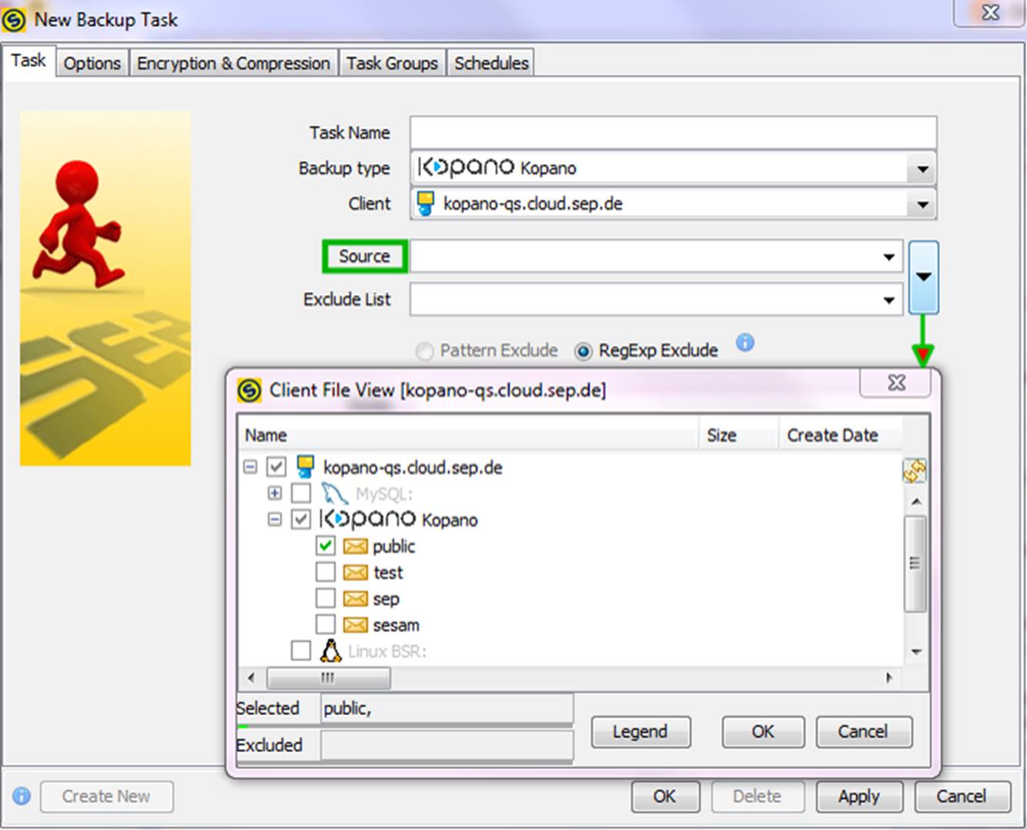
Task: Click the SEP logo in New Backup Task title
Action: (14, 20)
